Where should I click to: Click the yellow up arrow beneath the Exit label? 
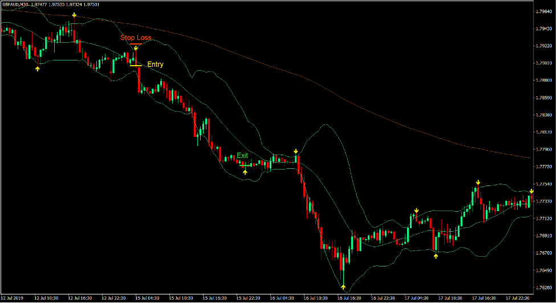(245, 172)
